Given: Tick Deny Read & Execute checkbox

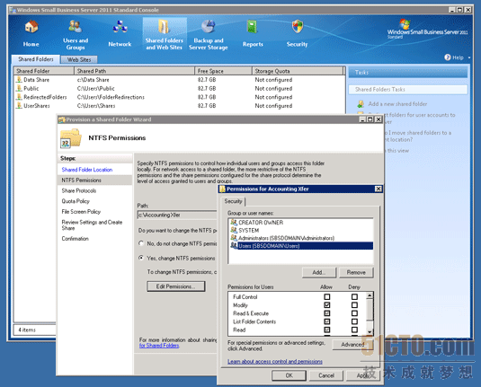Looking at the screenshot, I should pyautogui.click(x=354, y=313).
